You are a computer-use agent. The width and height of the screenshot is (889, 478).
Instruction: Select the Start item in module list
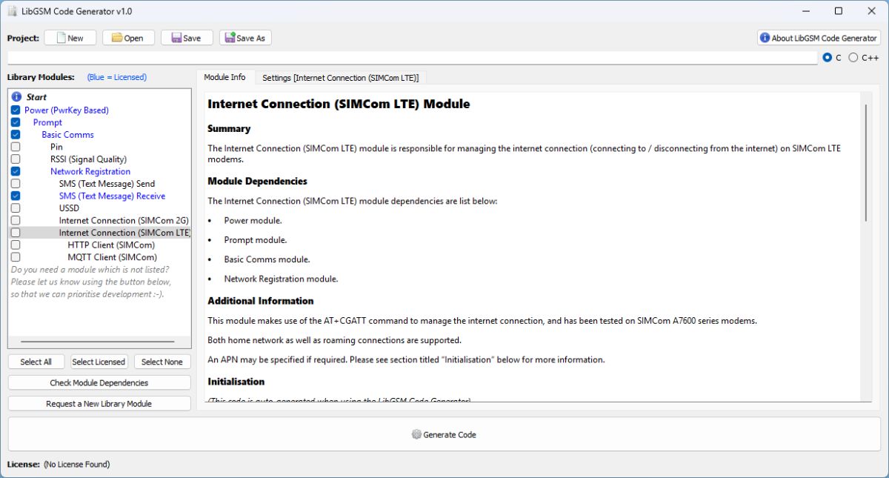(x=36, y=97)
